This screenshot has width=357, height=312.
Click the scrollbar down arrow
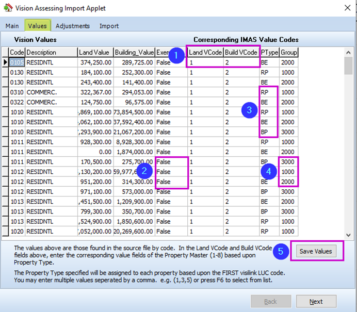click(x=348, y=235)
